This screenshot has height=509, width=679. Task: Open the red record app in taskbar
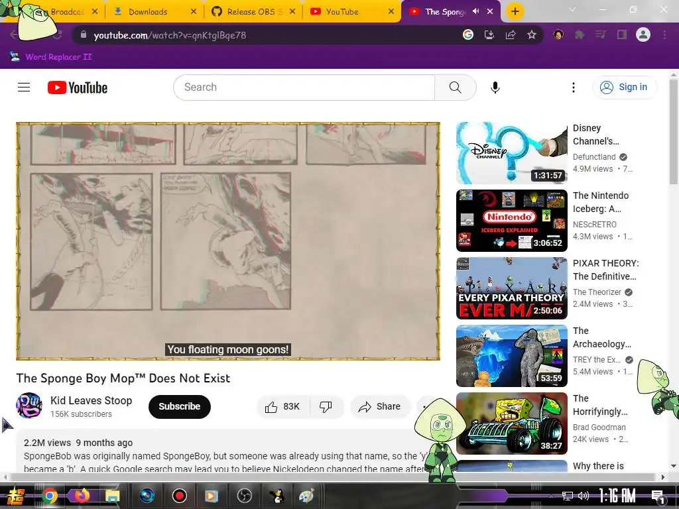tap(179, 496)
